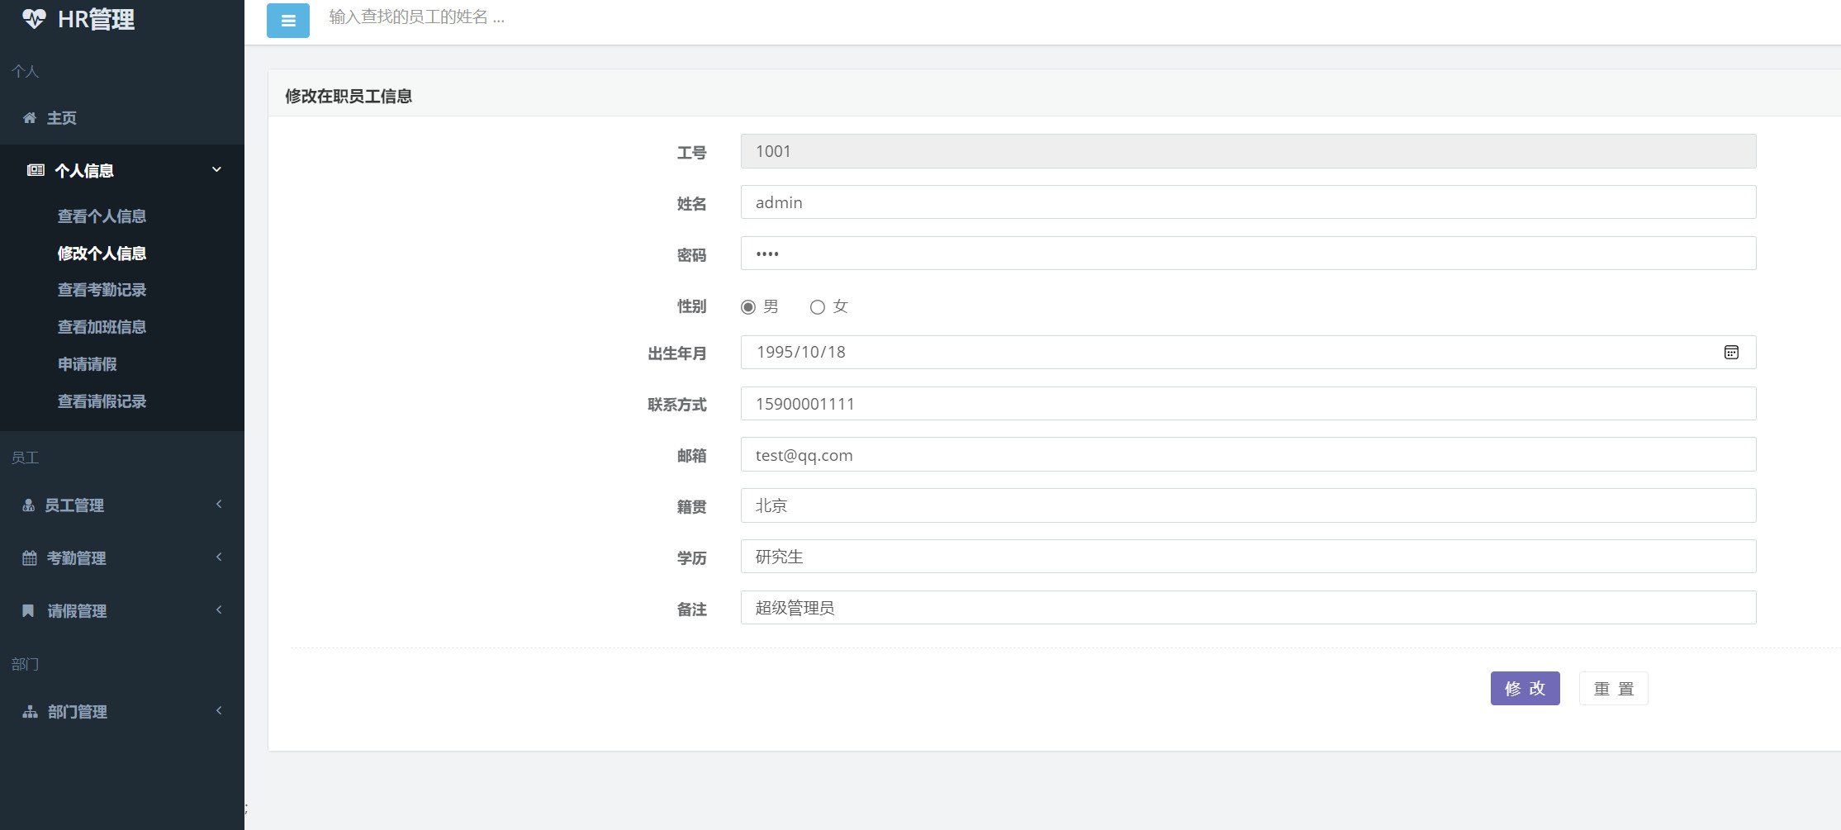This screenshot has width=1841, height=830.
Task: Expand the 员工管理 menu chevron
Action: pos(219,504)
